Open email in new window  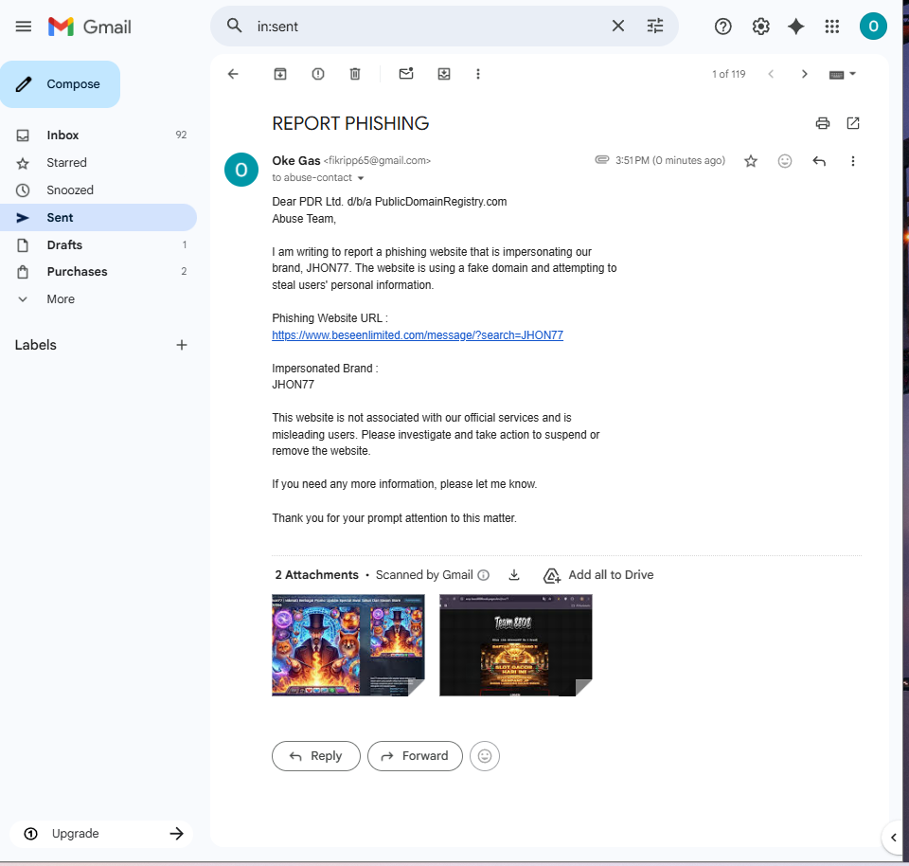click(x=853, y=123)
